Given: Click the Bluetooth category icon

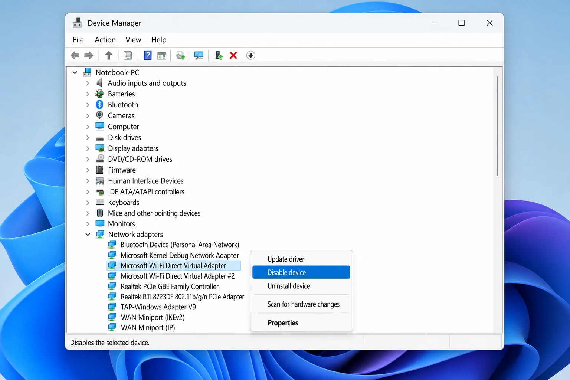Looking at the screenshot, I should (99, 105).
